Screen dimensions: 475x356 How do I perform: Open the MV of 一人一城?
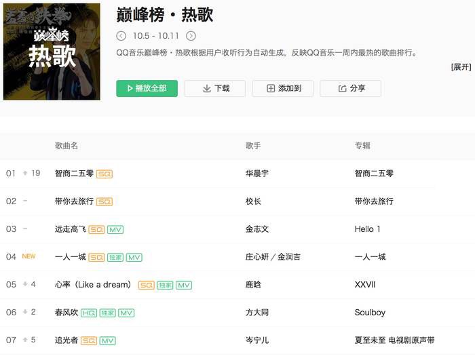(134, 258)
